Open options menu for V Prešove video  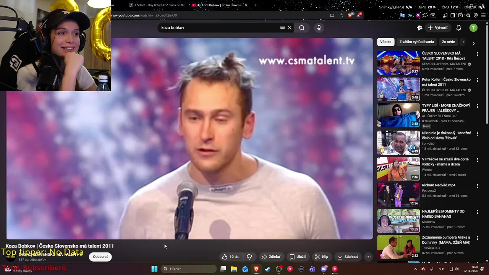(x=477, y=160)
